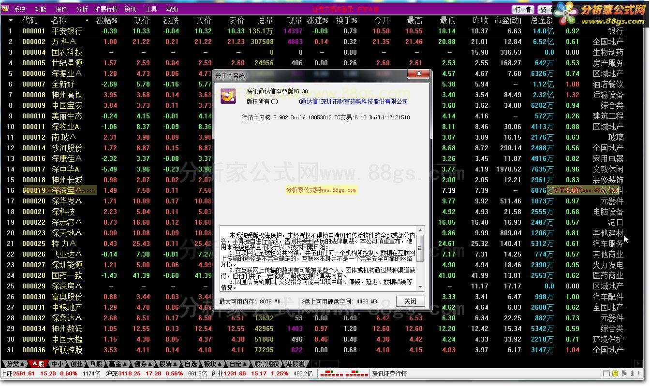650x386 pixels.
Task: Sort by the 总量 column header
Action: coord(266,20)
